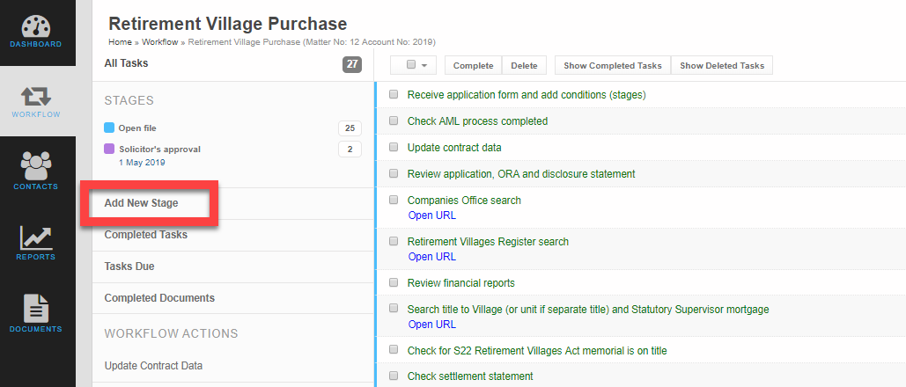Open the Documents page icon
Viewport: 906px width, 387px height.
click(x=36, y=308)
